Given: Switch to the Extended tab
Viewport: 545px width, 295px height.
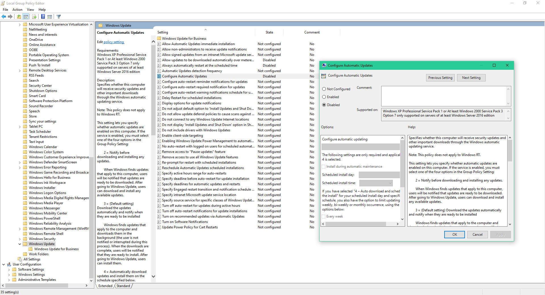Looking at the screenshot, I should 105,286.
